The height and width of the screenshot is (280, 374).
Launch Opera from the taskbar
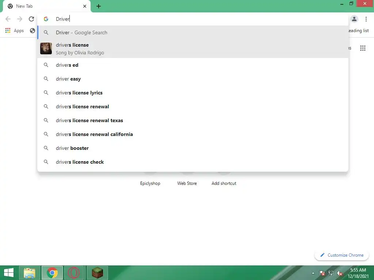74,273
